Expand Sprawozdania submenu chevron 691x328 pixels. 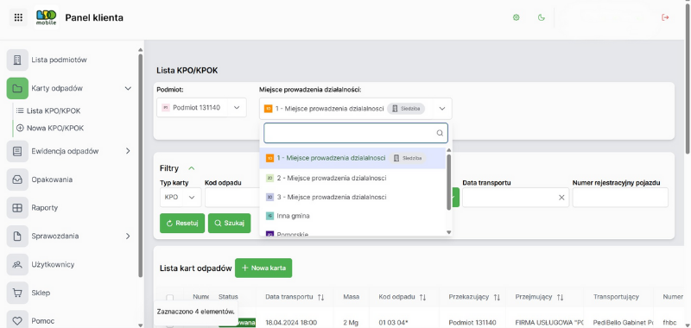click(x=128, y=236)
